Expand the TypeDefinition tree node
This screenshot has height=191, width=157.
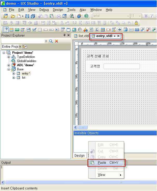[x=9, y=57]
